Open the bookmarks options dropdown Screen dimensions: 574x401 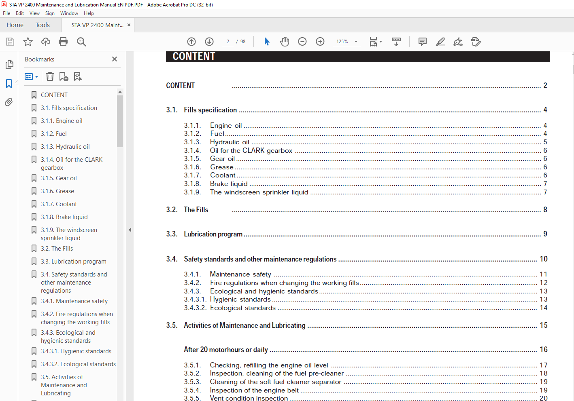[31, 76]
